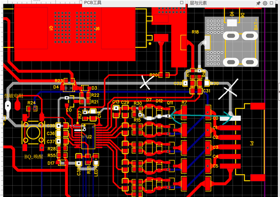Select the Q1 MOSFET label
The width and height of the screenshot is (280, 197).
pos(51,28)
